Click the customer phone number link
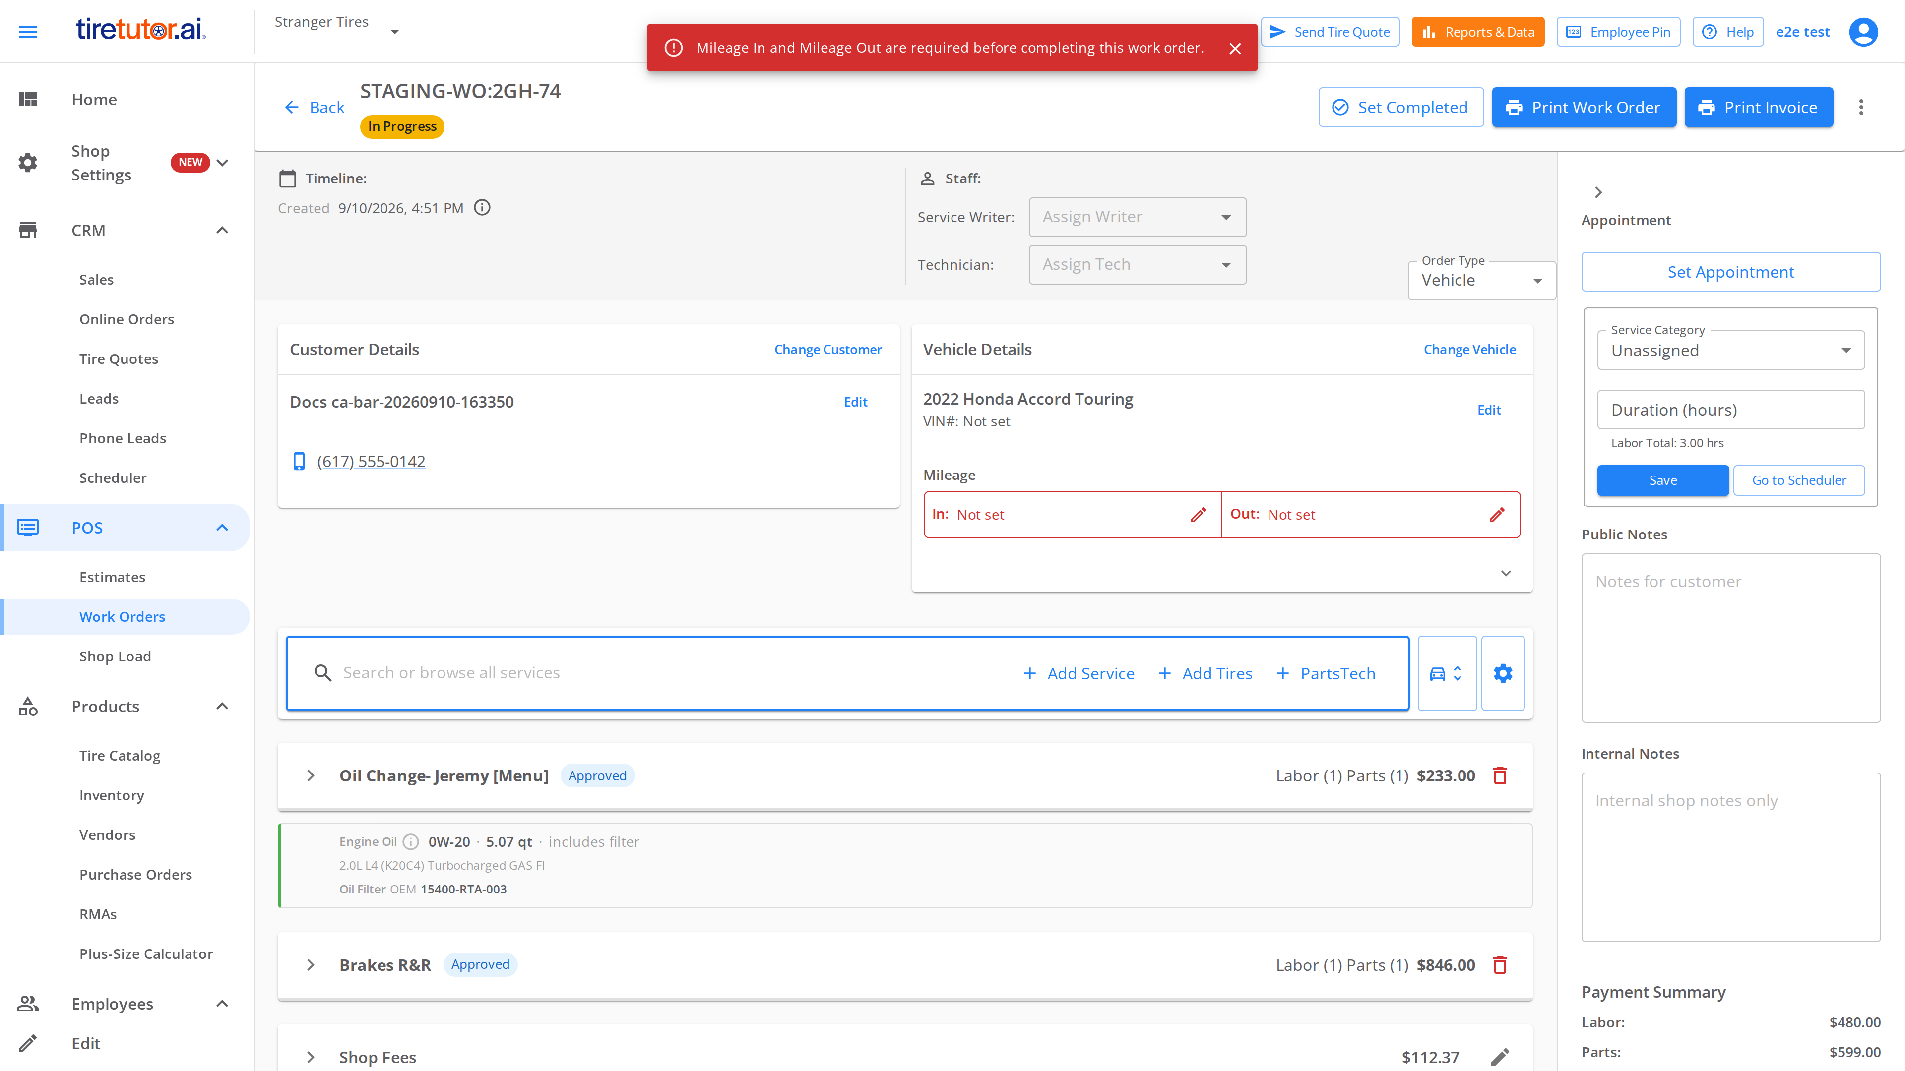Image resolution: width=1905 pixels, height=1071 pixels. pyautogui.click(x=371, y=461)
